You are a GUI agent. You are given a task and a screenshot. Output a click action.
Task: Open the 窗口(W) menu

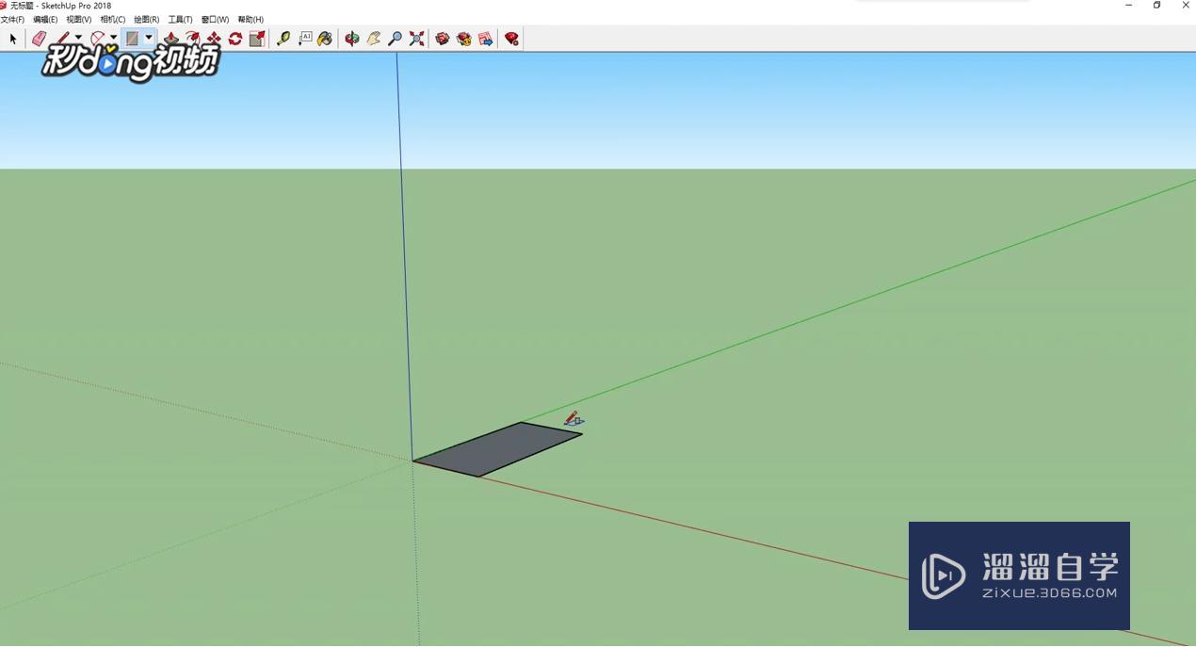[x=215, y=19]
